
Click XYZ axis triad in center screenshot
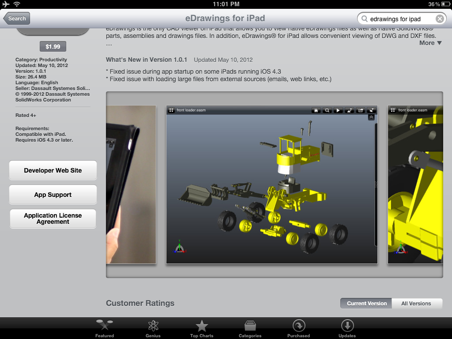click(x=180, y=247)
